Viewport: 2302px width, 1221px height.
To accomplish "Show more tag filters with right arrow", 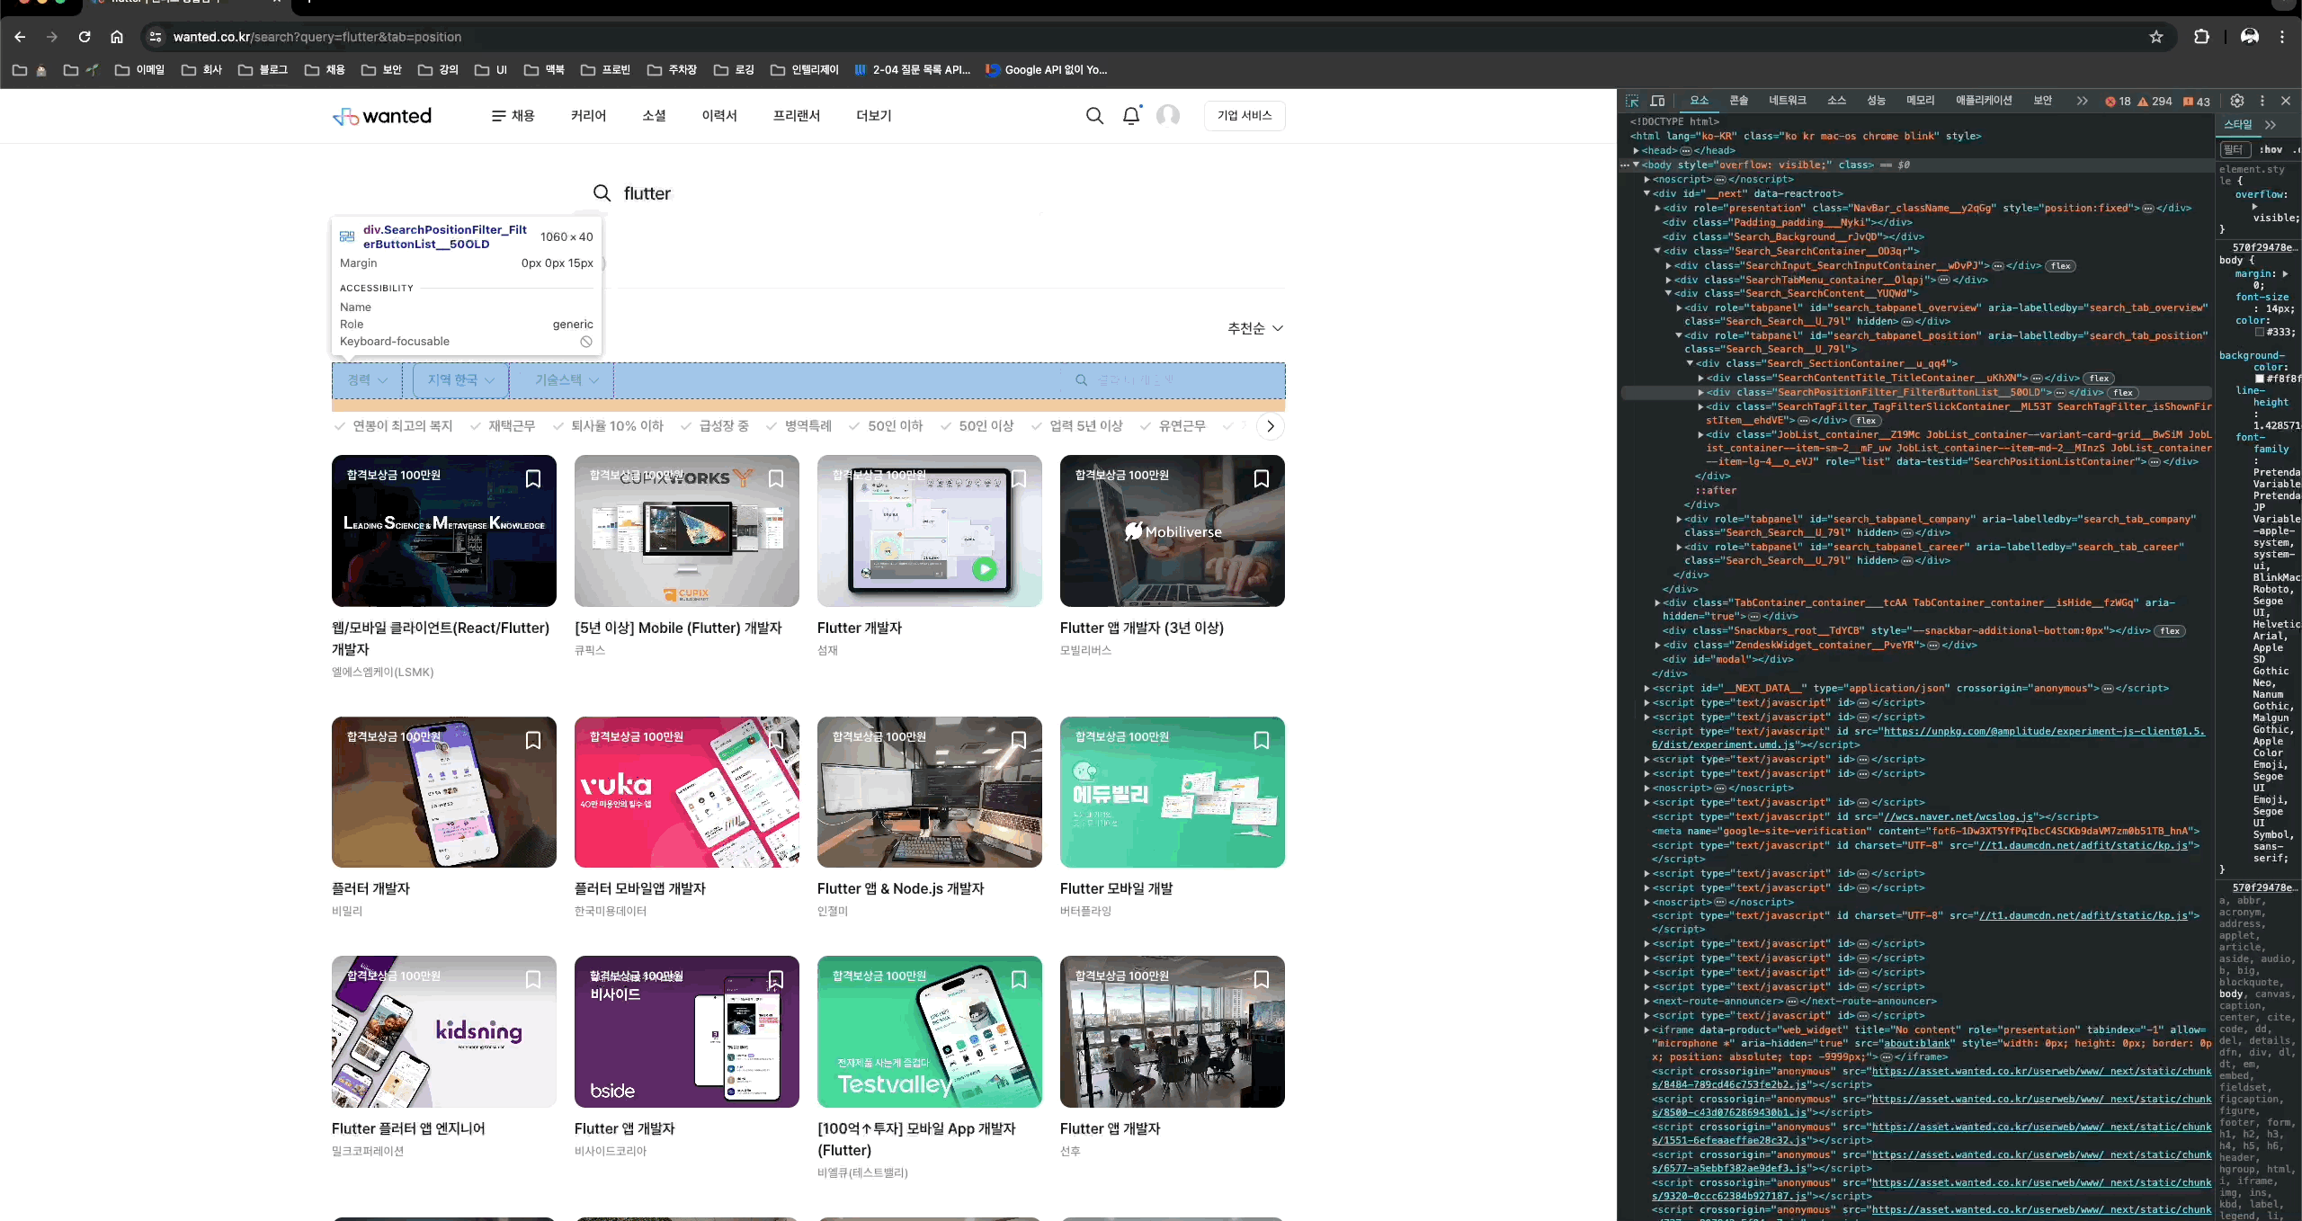I will pyautogui.click(x=1271, y=426).
